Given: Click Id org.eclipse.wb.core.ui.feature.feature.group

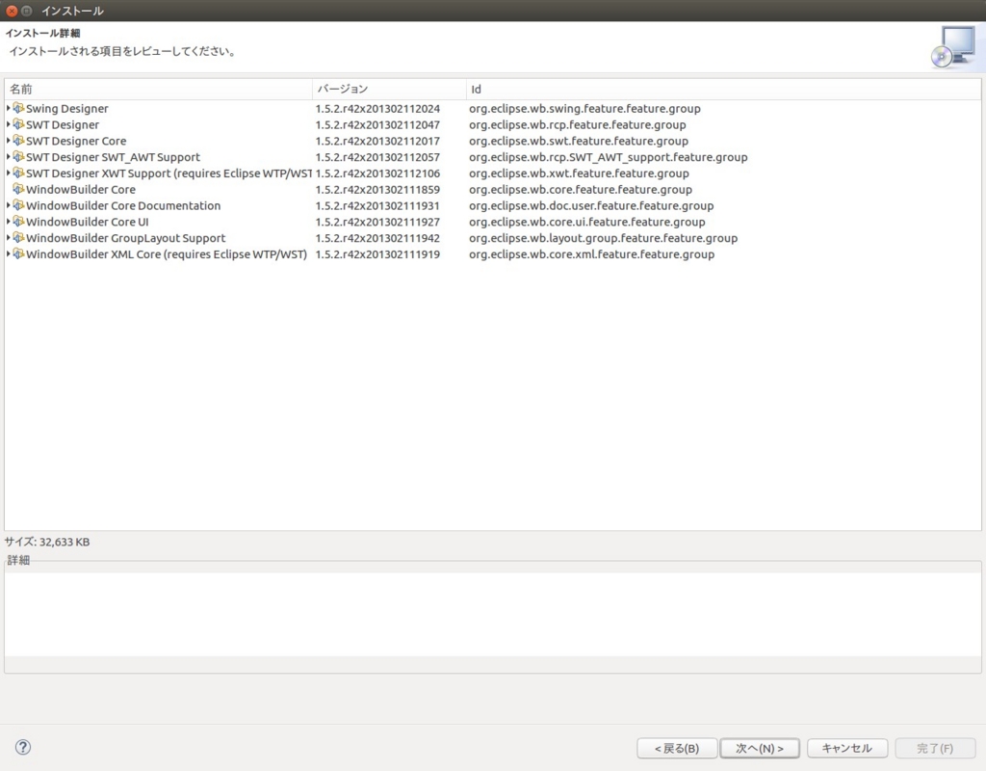Looking at the screenshot, I should coord(587,223).
